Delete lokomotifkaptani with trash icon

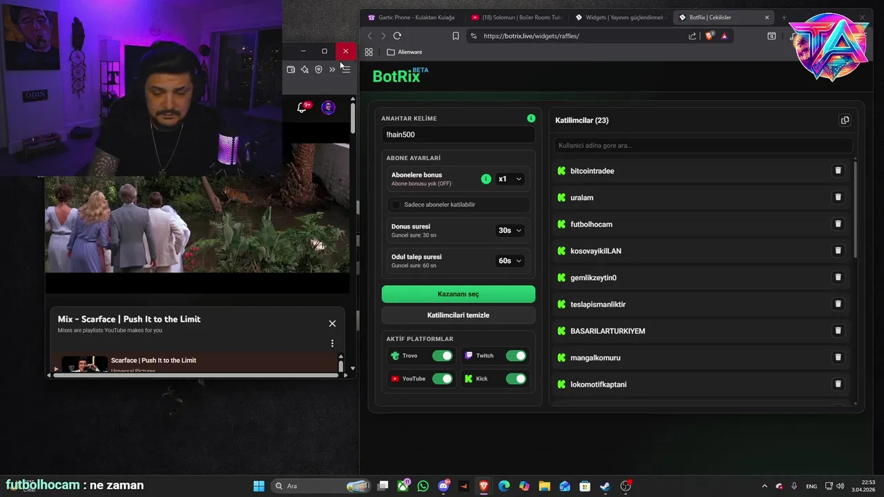838,384
